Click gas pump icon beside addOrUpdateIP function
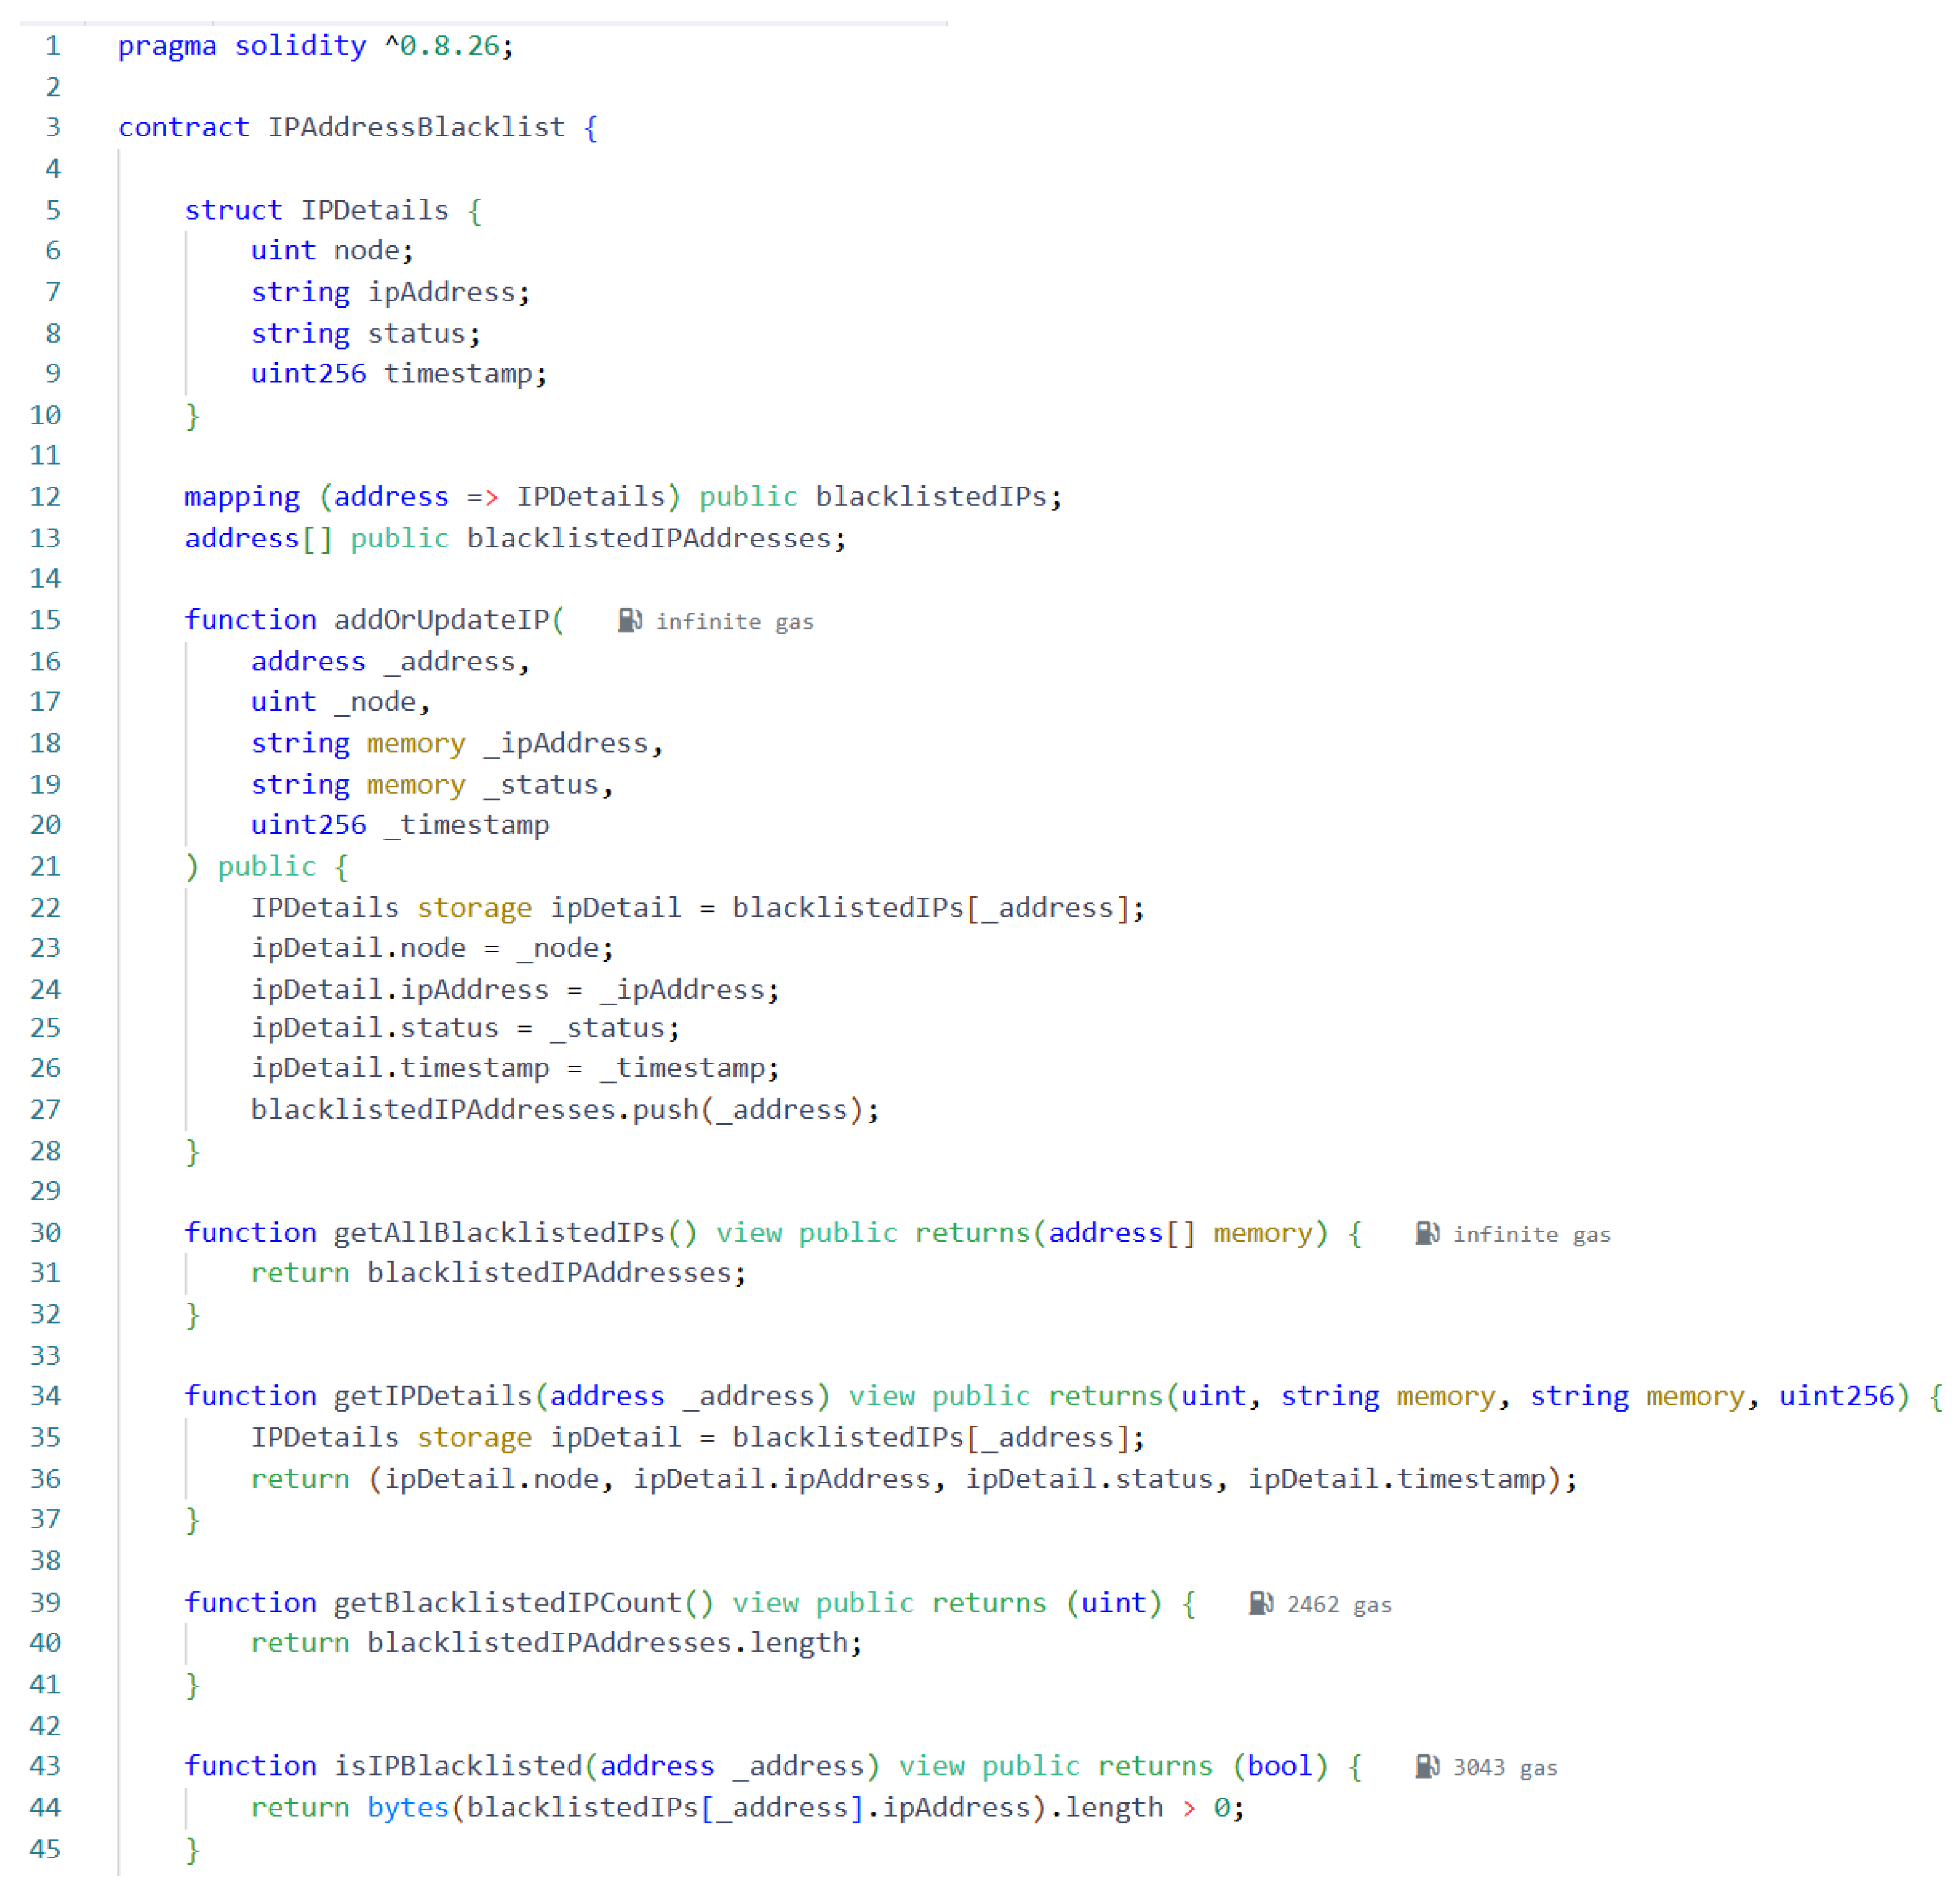 [629, 621]
